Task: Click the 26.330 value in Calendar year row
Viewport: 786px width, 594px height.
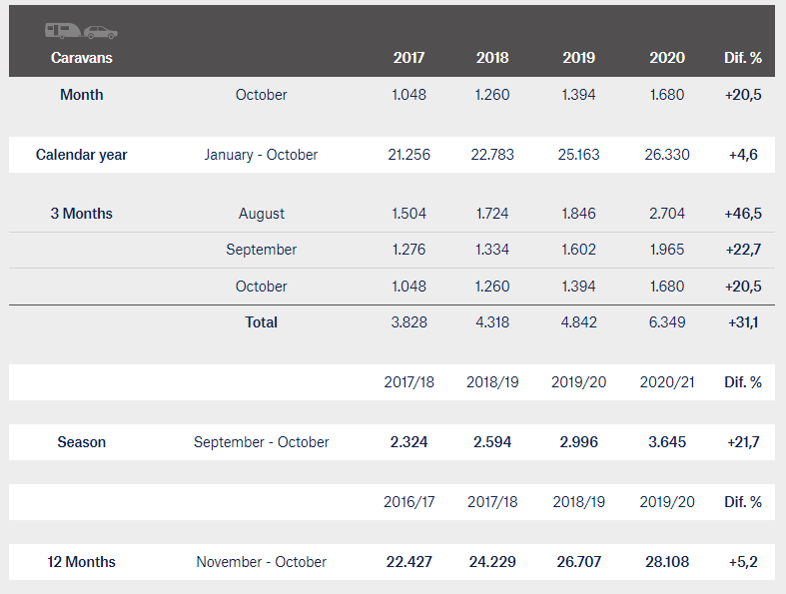Action: [x=667, y=155]
